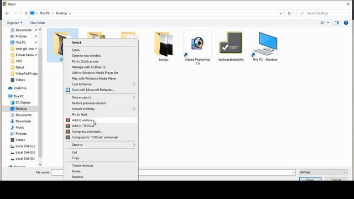Image resolution: width=354 pixels, height=199 pixels.
Task: Select Downloads arrow icon in sidebar
Action: click(x=12, y=122)
